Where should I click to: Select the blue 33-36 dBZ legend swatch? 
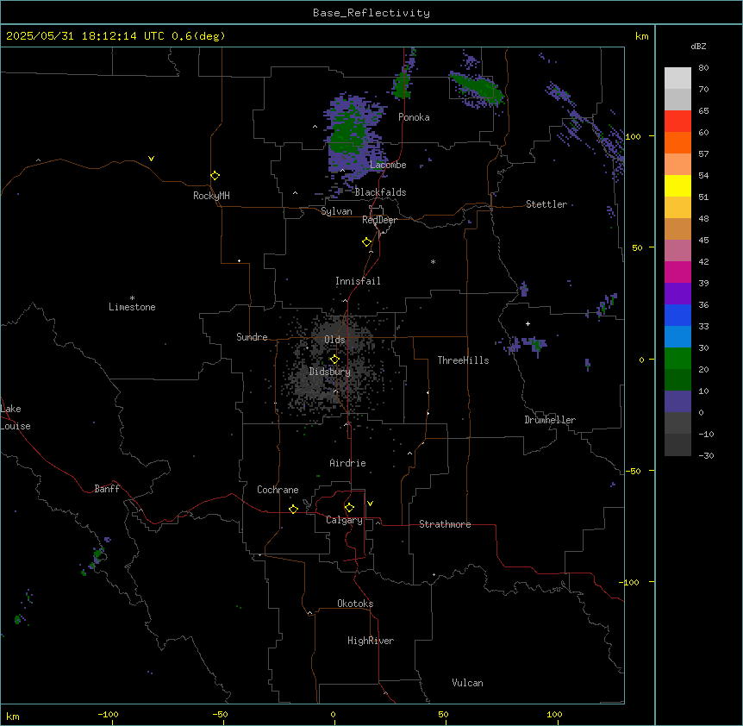(x=677, y=315)
